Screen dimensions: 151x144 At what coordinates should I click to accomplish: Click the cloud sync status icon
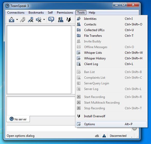[97, 136]
